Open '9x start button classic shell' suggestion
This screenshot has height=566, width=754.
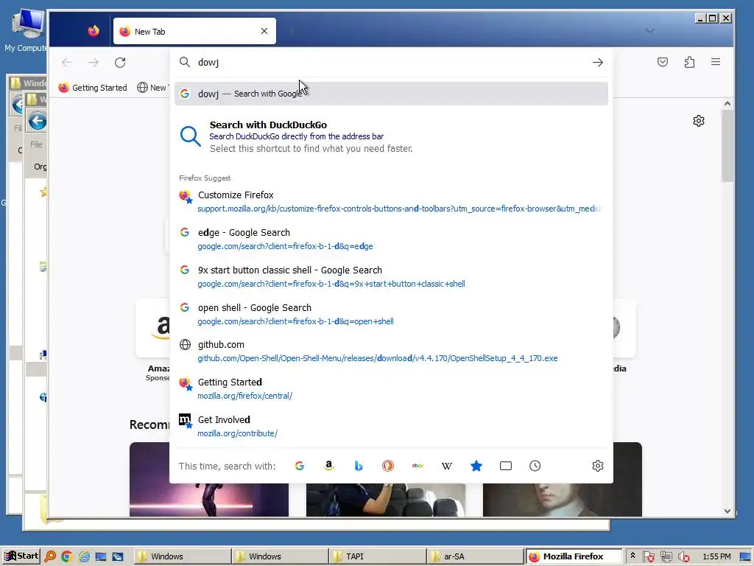391,276
